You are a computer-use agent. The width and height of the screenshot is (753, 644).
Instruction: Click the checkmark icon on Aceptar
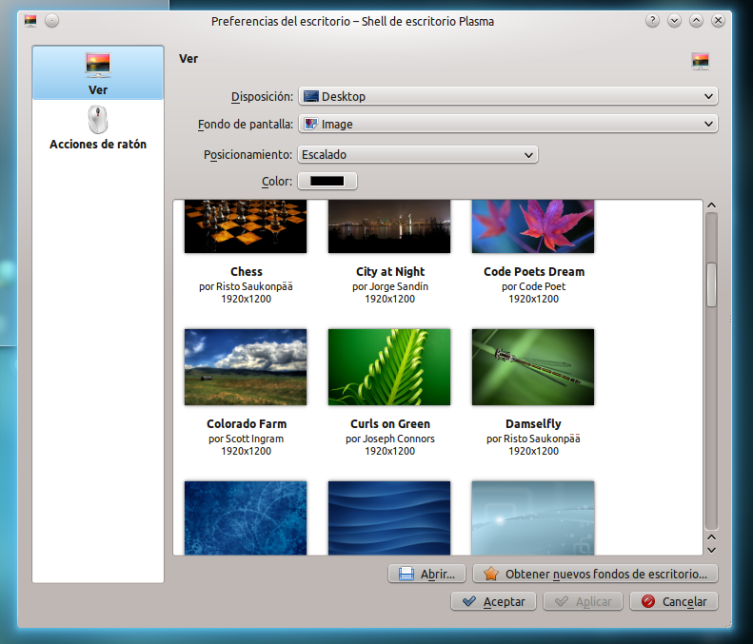[468, 601]
